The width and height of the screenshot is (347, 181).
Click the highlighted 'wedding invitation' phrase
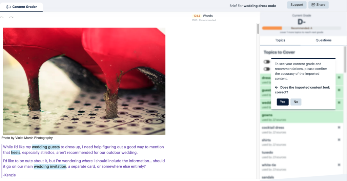point(50,166)
